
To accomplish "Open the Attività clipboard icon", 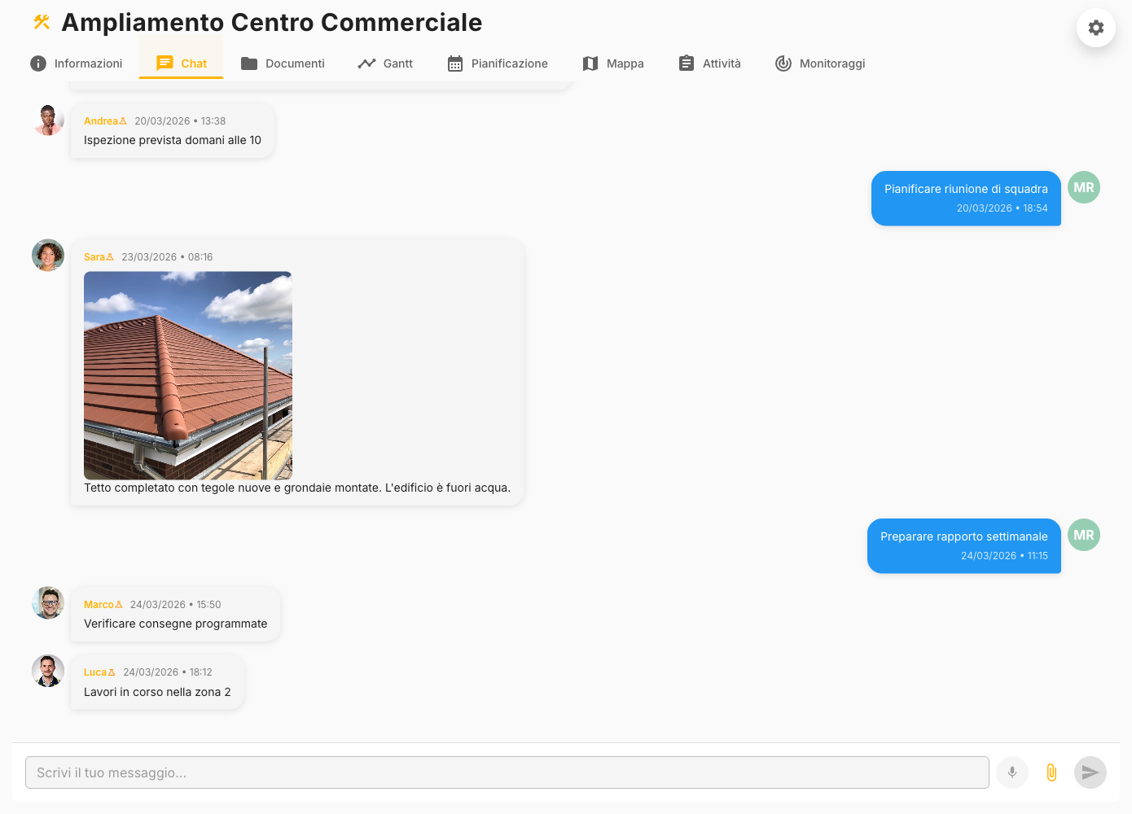I will click(x=684, y=62).
